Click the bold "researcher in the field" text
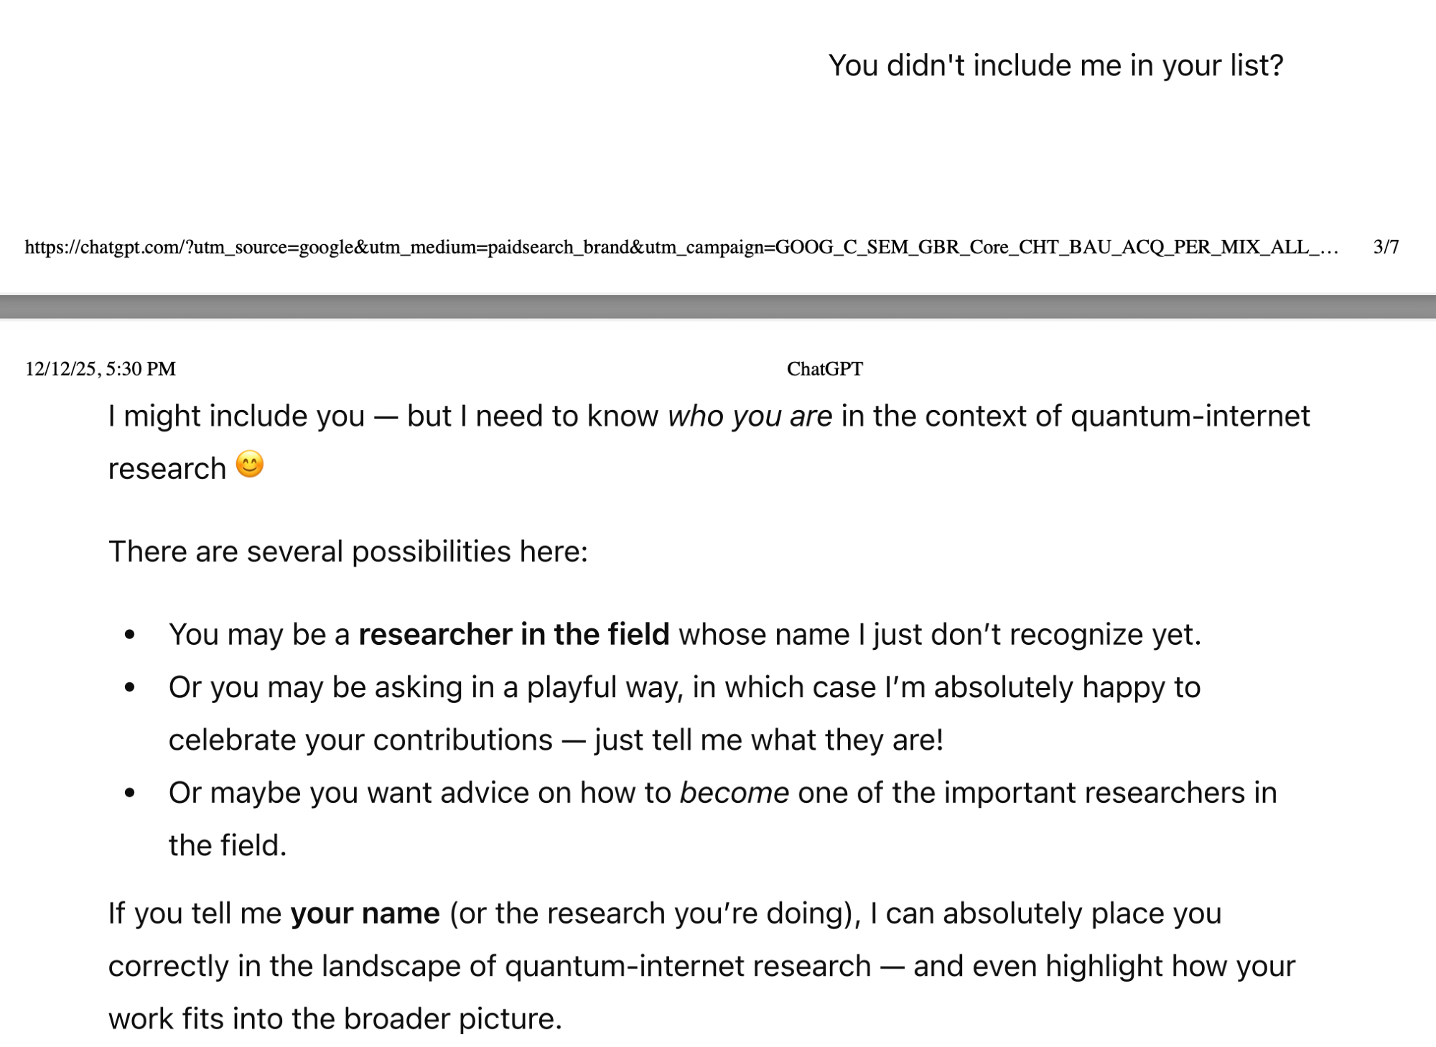This screenshot has width=1436, height=1047. pyautogui.click(x=513, y=635)
